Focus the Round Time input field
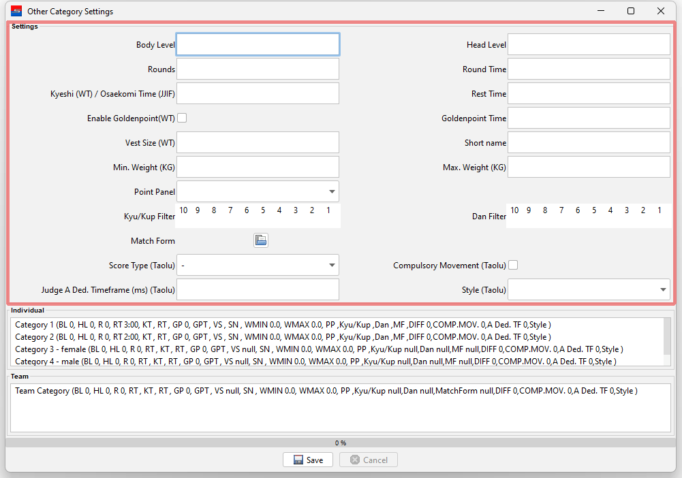This screenshot has height=478, width=682. (589, 69)
